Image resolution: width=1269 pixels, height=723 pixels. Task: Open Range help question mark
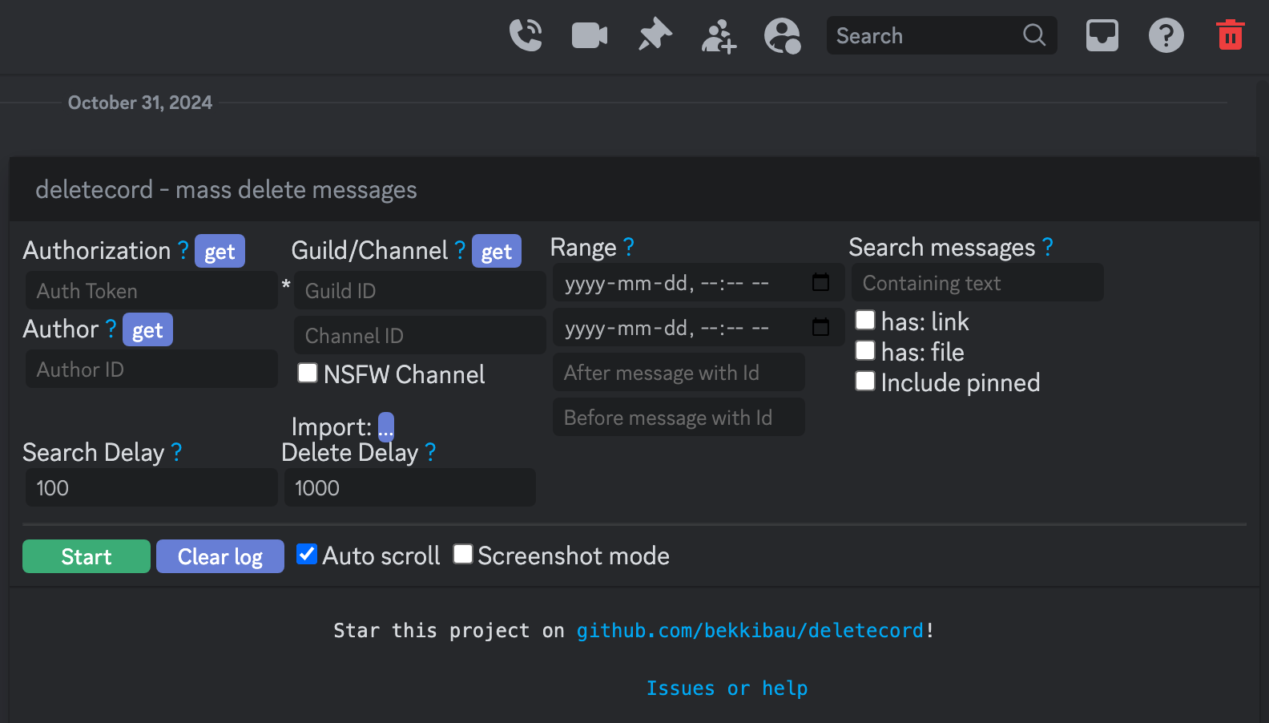[x=628, y=247]
